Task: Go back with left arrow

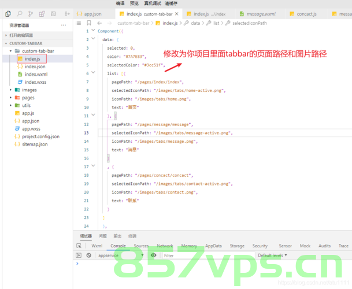Action: coord(99,23)
